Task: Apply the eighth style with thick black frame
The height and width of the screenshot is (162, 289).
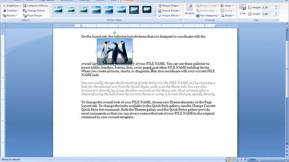Action: (x=147, y=9)
